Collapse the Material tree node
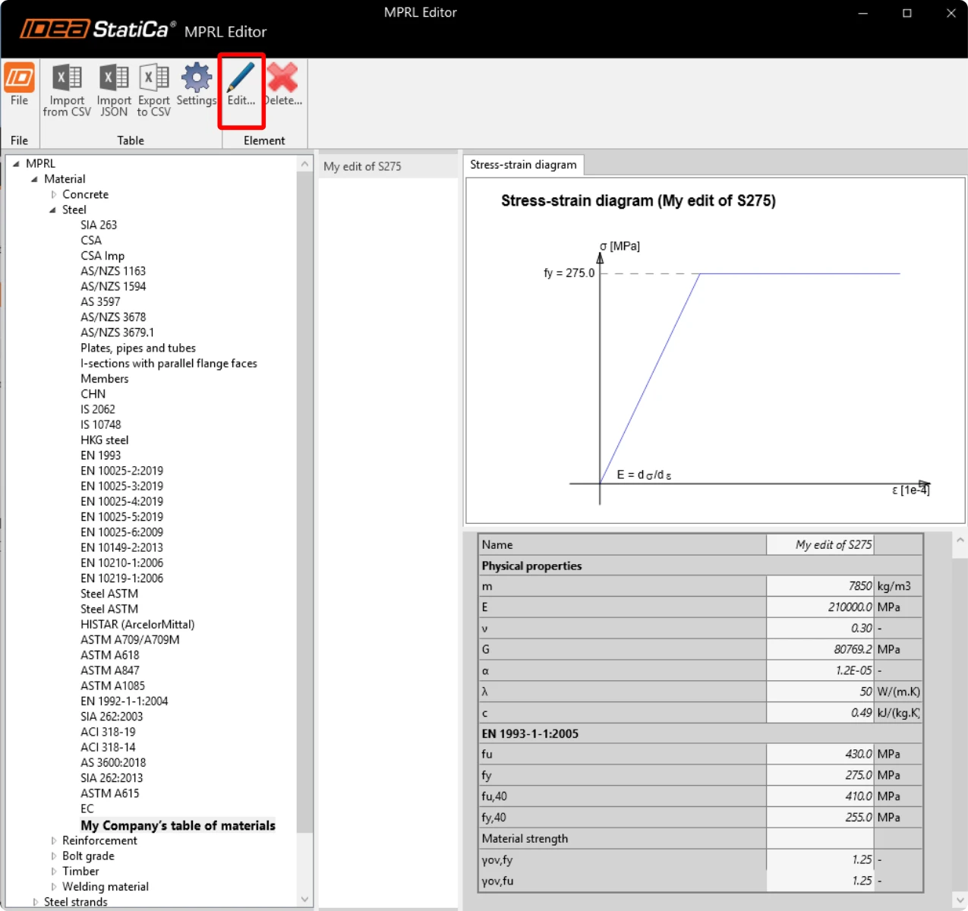 click(34, 180)
